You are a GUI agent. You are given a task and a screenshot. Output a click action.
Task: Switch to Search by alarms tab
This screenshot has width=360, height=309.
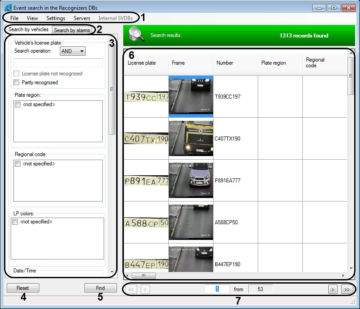72,30
